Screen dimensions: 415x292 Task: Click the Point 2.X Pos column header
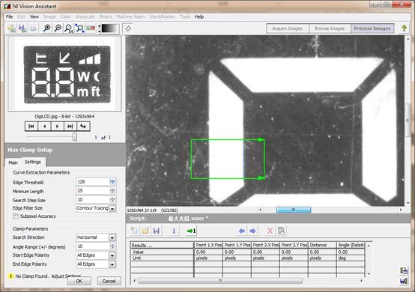click(265, 245)
